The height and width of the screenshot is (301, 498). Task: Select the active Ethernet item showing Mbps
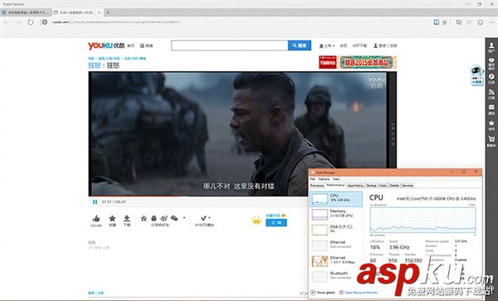[x=336, y=260]
